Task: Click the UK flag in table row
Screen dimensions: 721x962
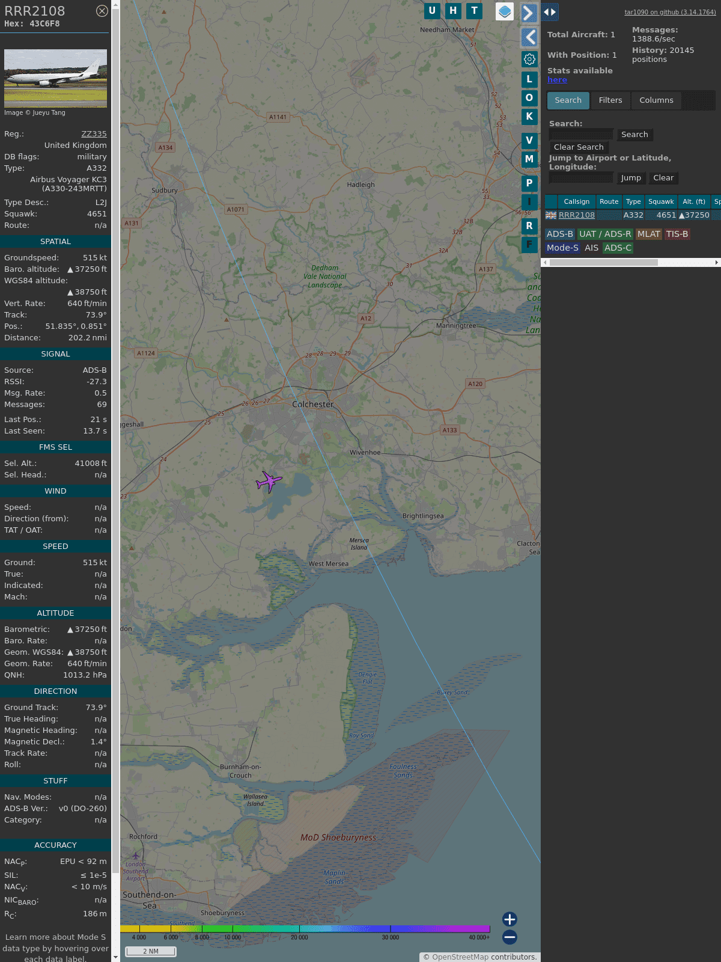Action: click(x=551, y=215)
